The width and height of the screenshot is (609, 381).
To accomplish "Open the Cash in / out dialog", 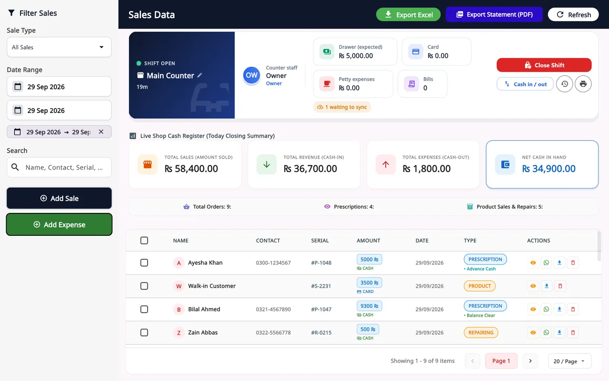I will click(x=525, y=84).
